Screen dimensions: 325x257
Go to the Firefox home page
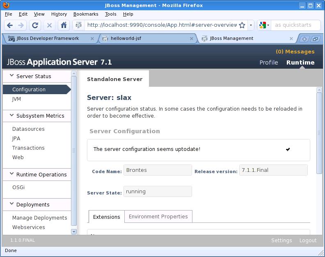click(64, 25)
